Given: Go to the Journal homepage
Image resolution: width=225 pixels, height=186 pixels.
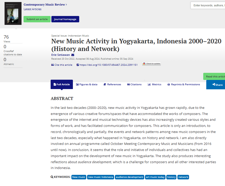Looking at the screenshot, I should pyautogui.click(x=65, y=19).
